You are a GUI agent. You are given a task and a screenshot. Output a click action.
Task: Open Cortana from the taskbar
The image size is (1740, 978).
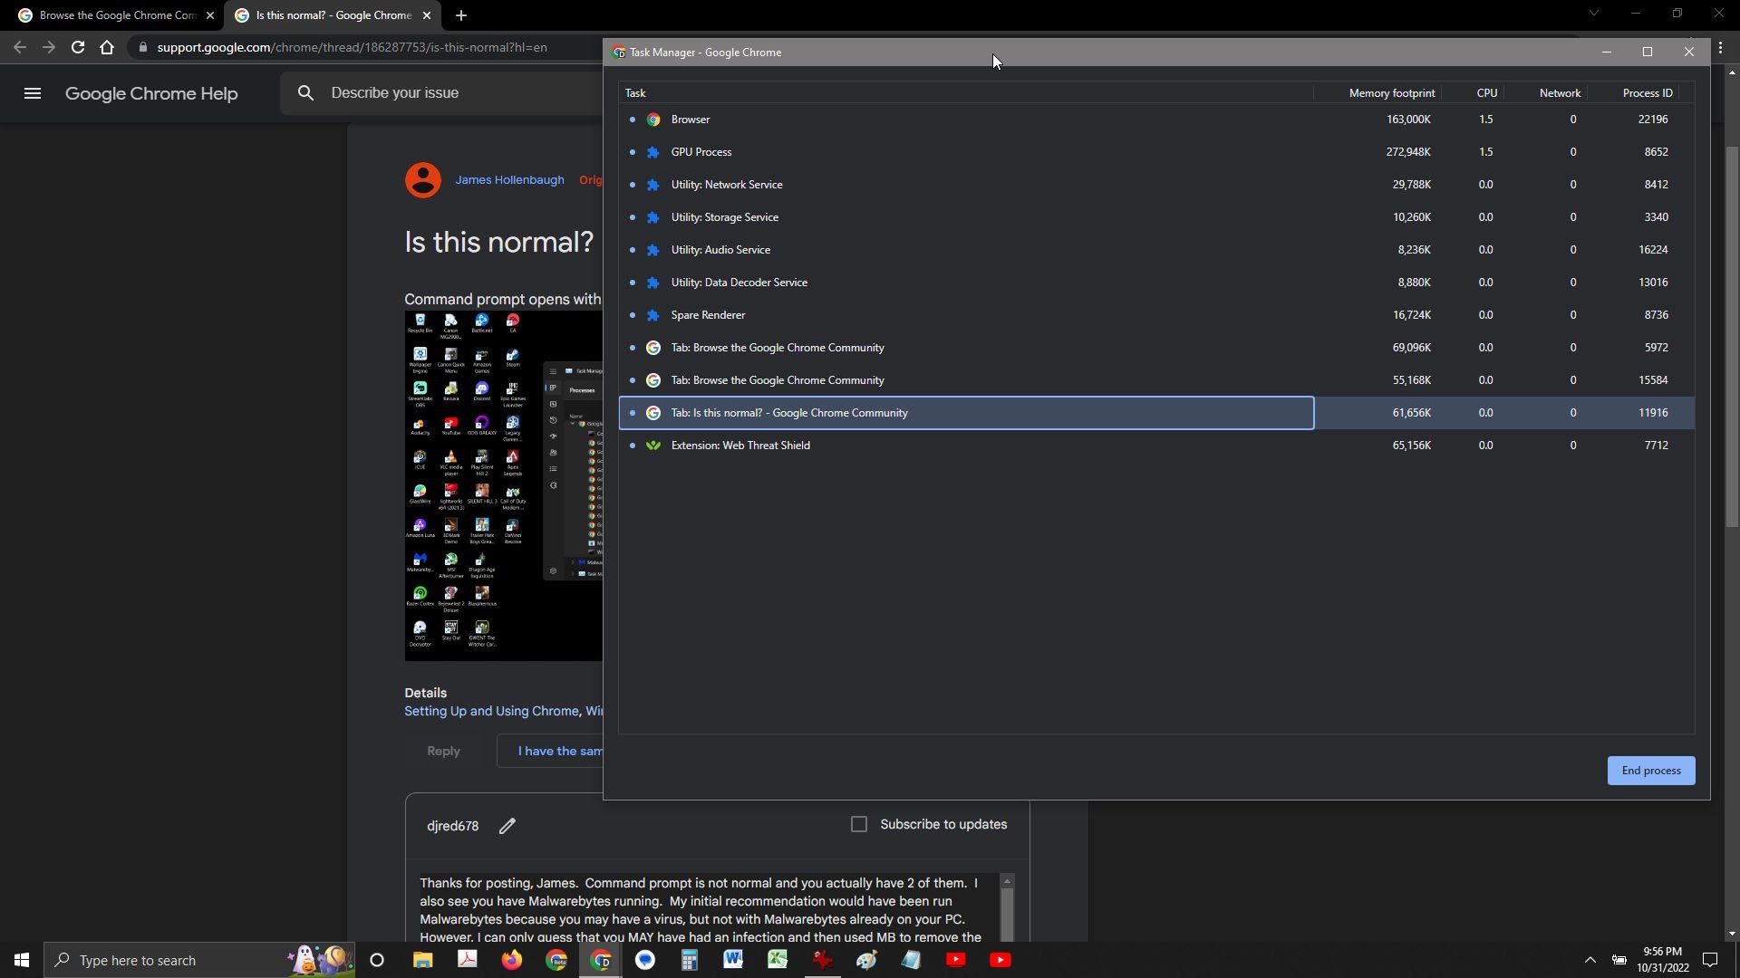pyautogui.click(x=377, y=960)
